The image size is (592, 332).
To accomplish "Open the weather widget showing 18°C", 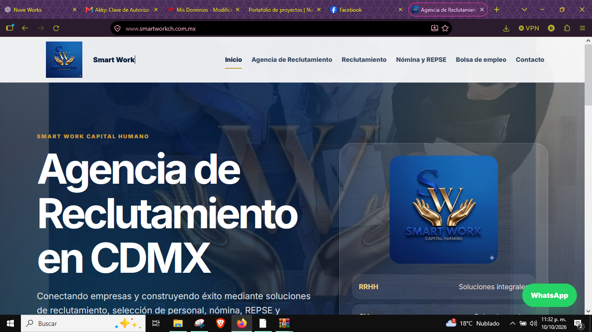I will [472, 323].
